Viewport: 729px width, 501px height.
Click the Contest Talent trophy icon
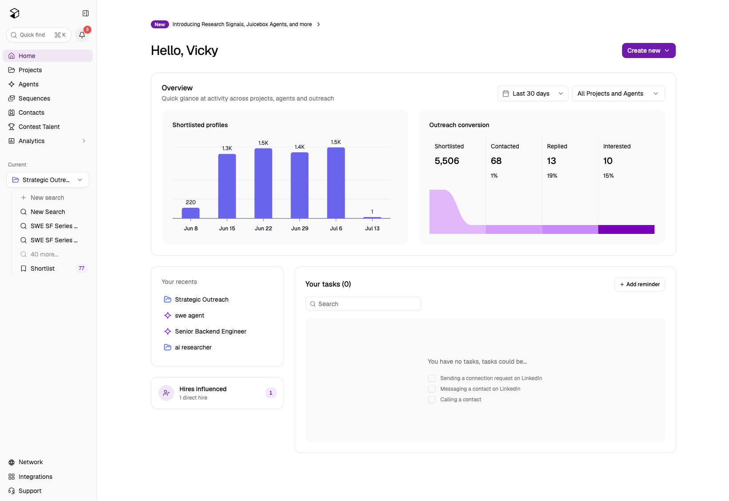[x=12, y=127]
